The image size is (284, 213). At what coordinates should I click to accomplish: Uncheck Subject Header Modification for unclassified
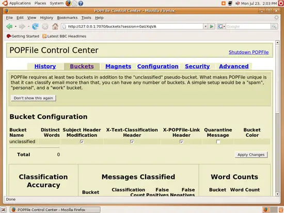tap(82, 141)
